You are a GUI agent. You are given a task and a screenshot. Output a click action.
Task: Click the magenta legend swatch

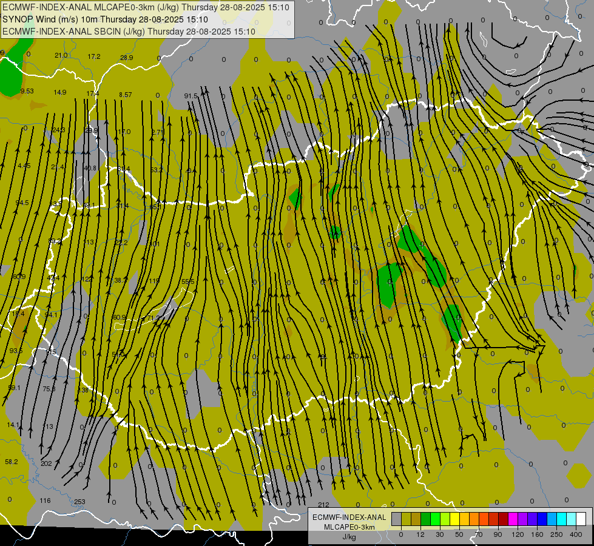(513, 519)
